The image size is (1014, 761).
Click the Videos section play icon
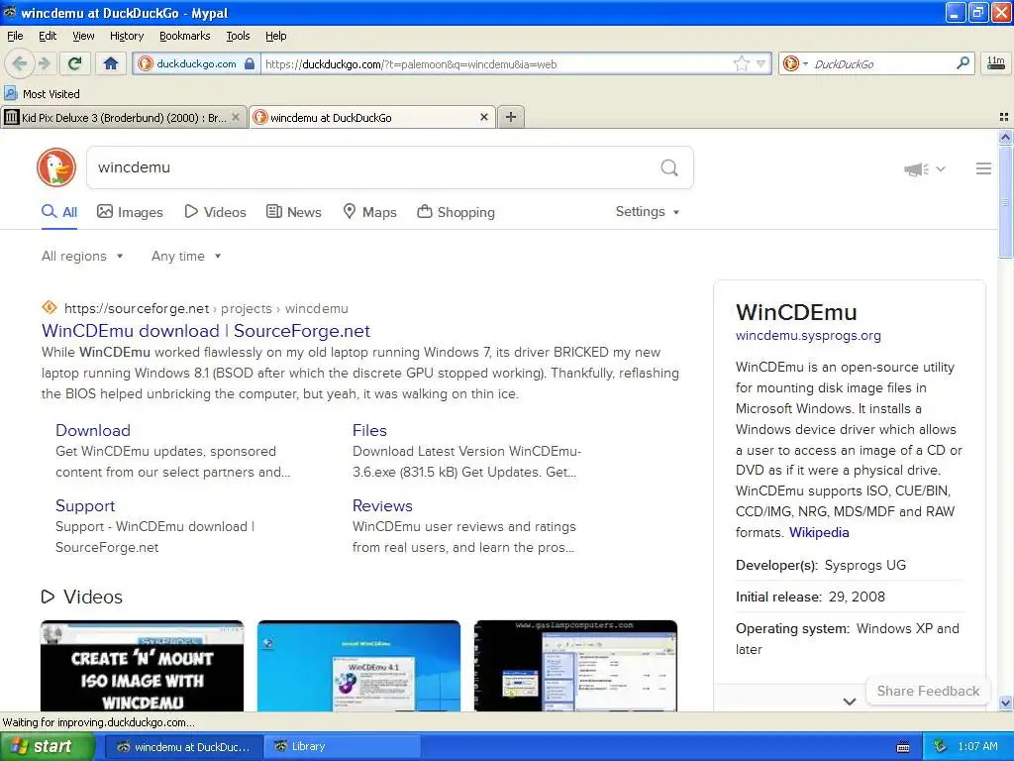tap(48, 596)
